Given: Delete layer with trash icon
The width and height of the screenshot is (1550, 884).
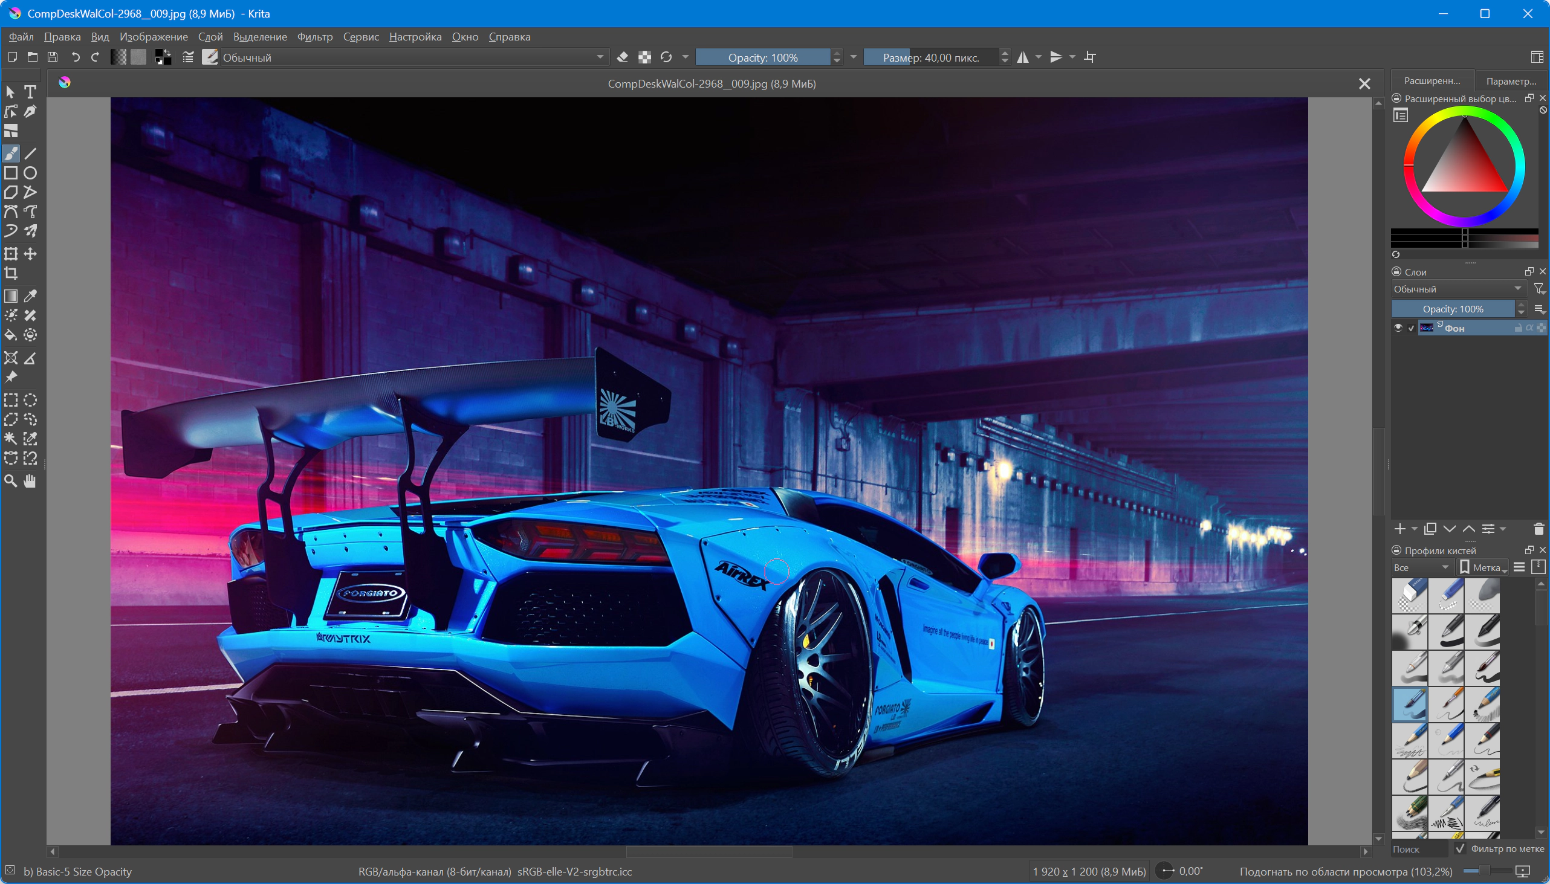Looking at the screenshot, I should (1539, 529).
